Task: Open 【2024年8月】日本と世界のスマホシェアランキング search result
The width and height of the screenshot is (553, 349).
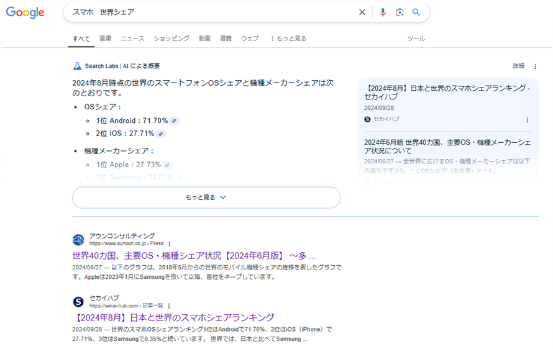Action: point(173,317)
